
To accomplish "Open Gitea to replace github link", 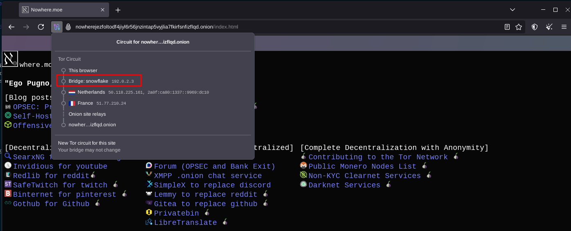I will (206, 204).
